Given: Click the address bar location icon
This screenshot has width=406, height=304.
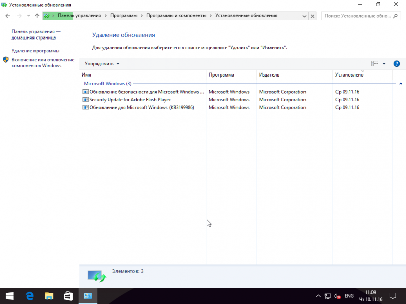Looking at the screenshot, I should [47, 16].
